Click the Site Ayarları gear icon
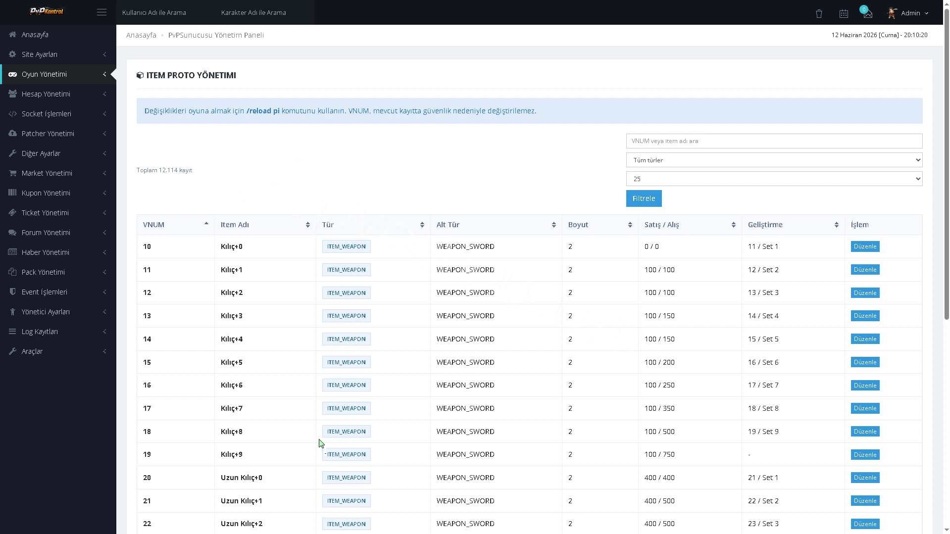The image size is (950, 534). click(x=12, y=54)
